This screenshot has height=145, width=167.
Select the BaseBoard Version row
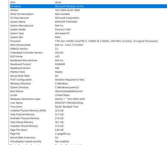click(x=88, y=68)
